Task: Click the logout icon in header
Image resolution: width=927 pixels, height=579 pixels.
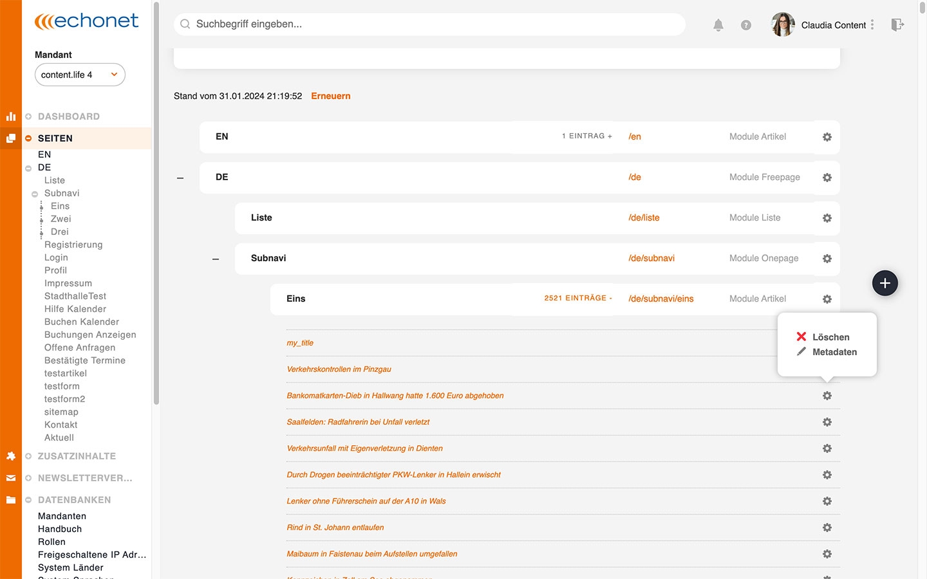Action: coord(897,25)
